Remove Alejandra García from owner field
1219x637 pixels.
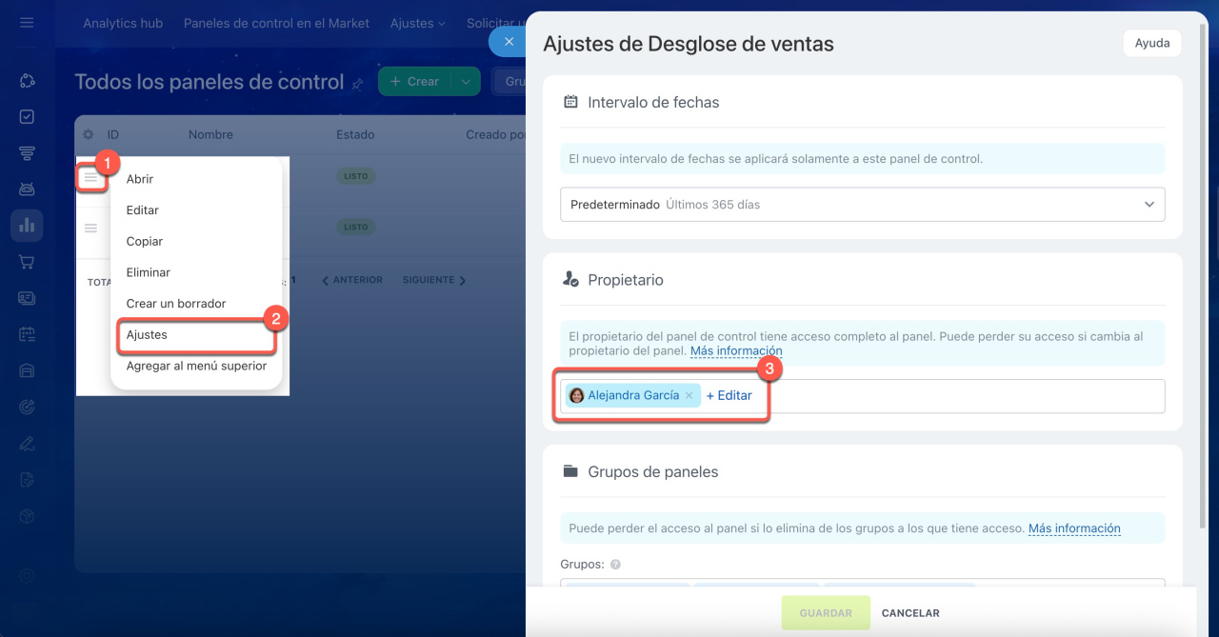pyautogui.click(x=689, y=396)
